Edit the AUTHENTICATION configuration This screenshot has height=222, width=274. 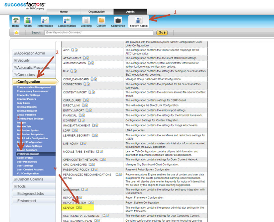tap(93, 63)
